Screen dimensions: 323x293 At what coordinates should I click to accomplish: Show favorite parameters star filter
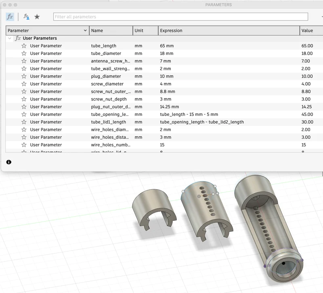(x=37, y=17)
